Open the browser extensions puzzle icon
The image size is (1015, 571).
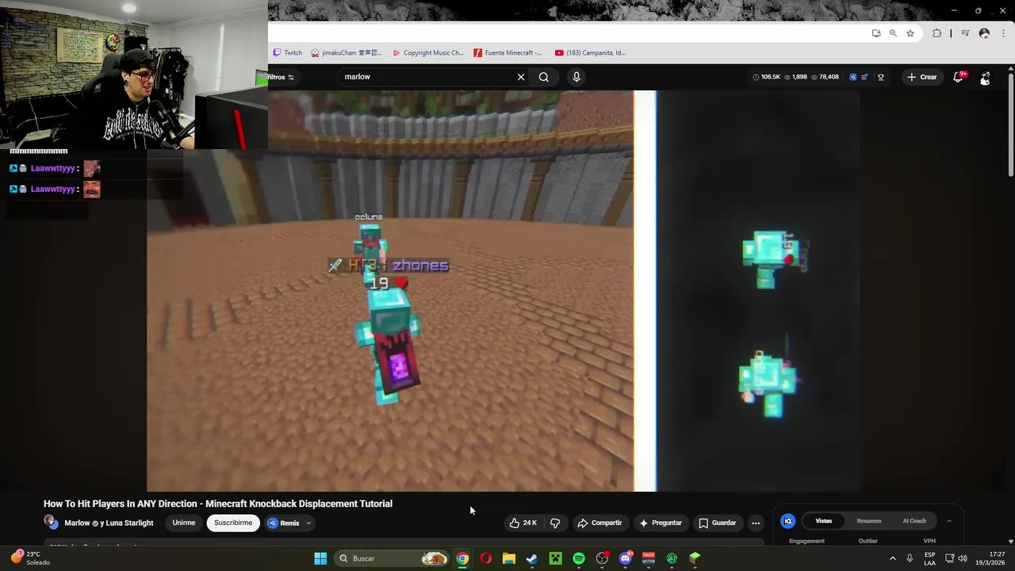point(937,33)
